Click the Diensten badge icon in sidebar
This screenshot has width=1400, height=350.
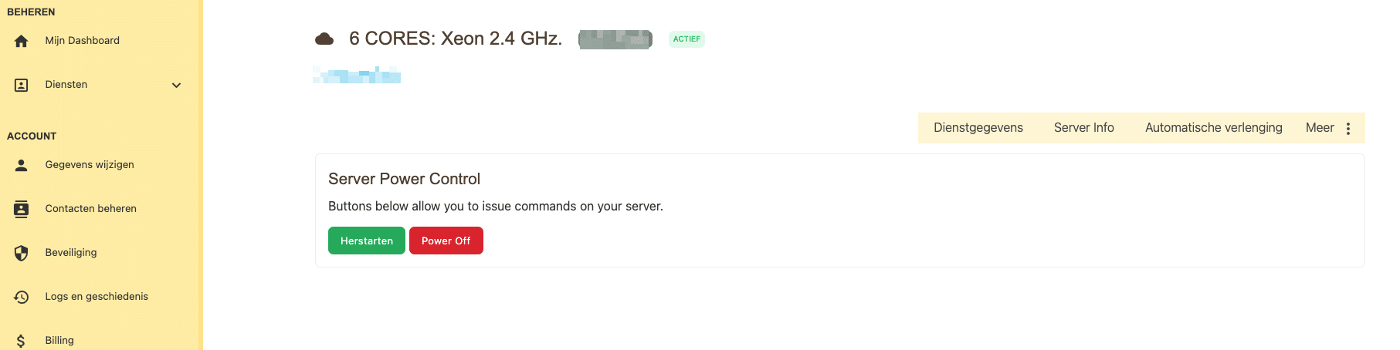coord(22,85)
